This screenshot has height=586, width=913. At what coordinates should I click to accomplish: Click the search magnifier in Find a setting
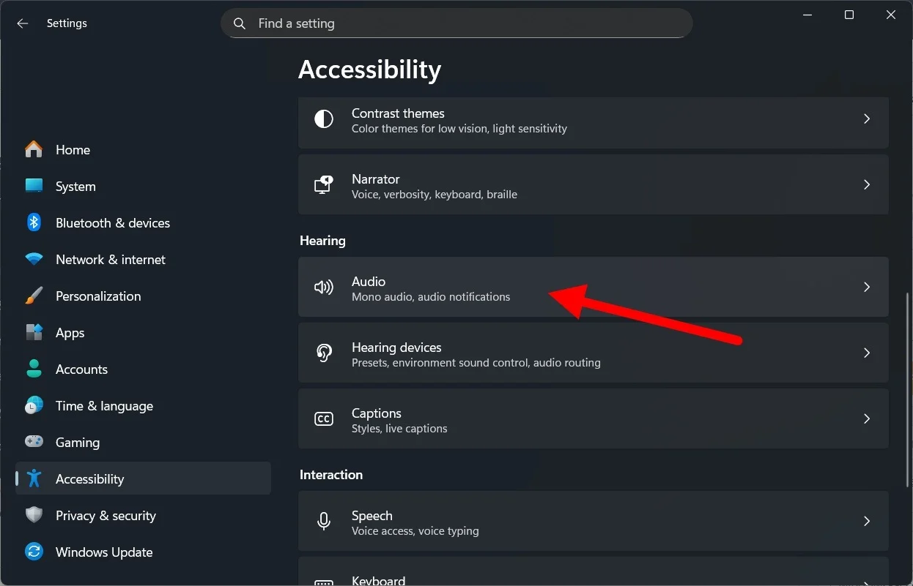239,23
